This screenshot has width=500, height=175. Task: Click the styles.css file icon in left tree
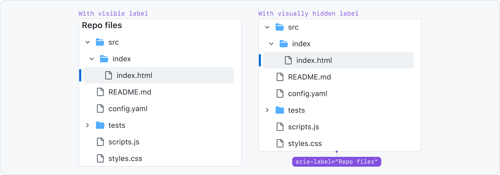point(100,158)
